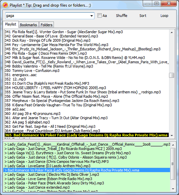Screen dimensions: 179x195
Task: Select track 363 Get Far feat. Sagi-Rei
Action: [87, 127]
